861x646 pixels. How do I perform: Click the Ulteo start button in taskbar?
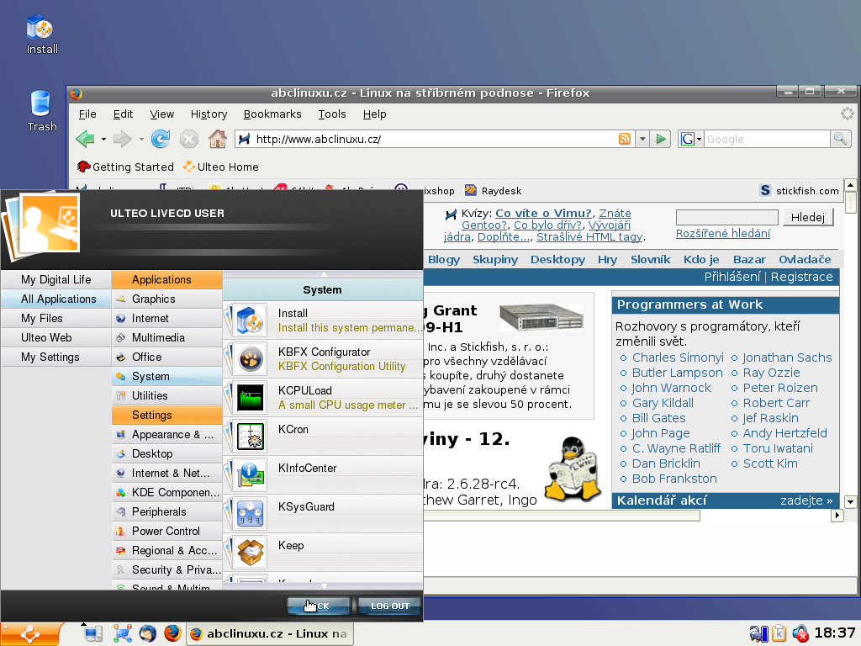click(x=29, y=634)
